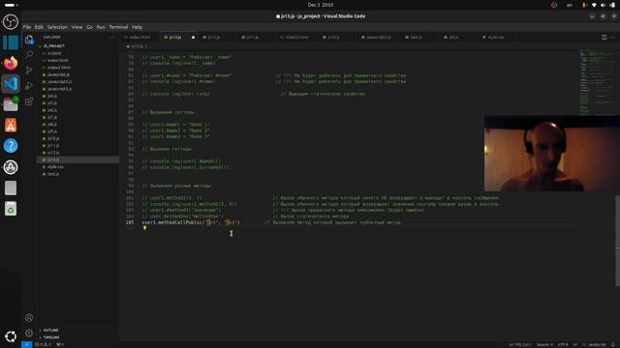Image resolution: width=620 pixels, height=348 pixels.
Task: Click the notifications bell in status bar
Action: click(613, 344)
